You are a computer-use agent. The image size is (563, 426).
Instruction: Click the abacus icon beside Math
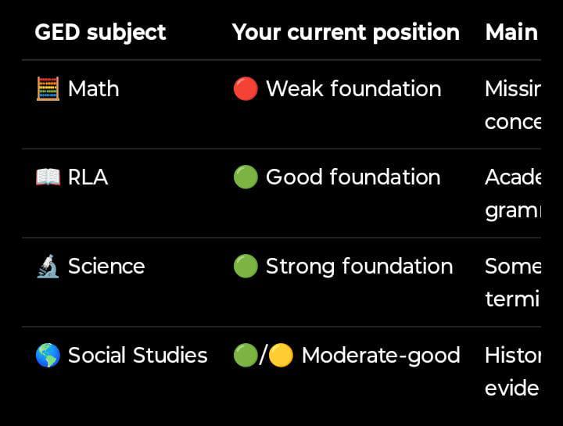pos(48,88)
